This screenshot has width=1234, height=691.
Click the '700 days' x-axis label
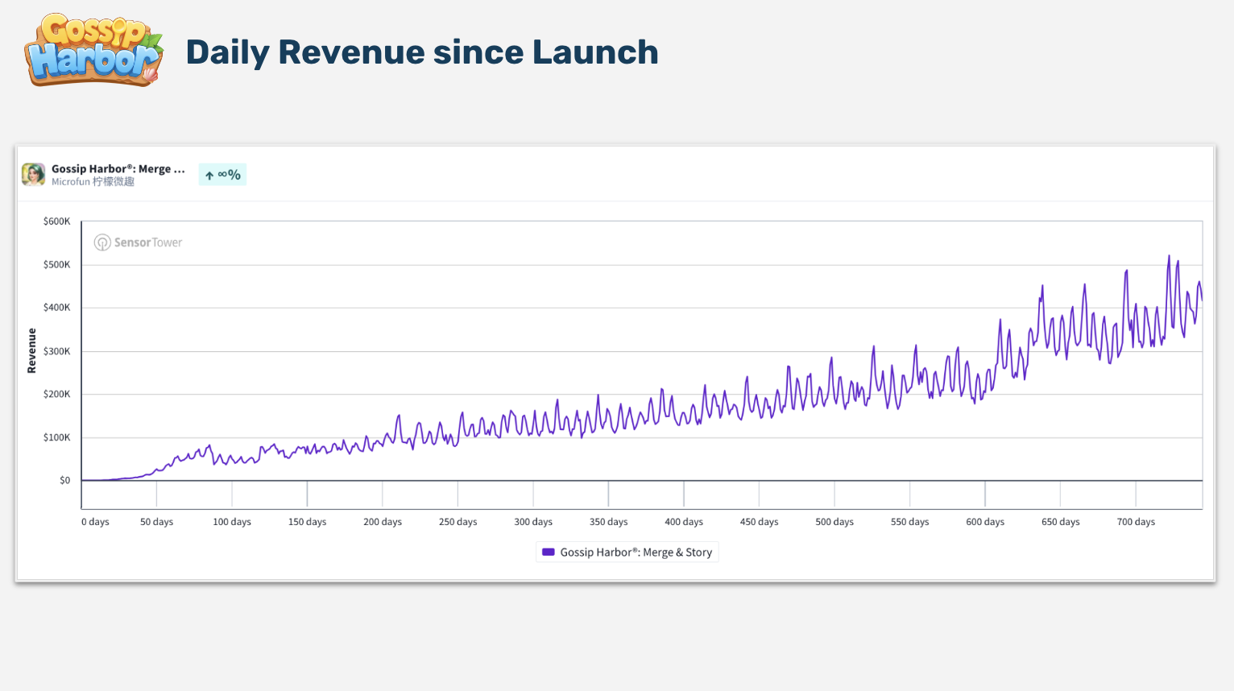pos(1136,522)
